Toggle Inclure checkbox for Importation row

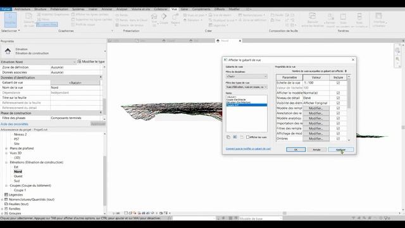pyautogui.click(x=338, y=123)
